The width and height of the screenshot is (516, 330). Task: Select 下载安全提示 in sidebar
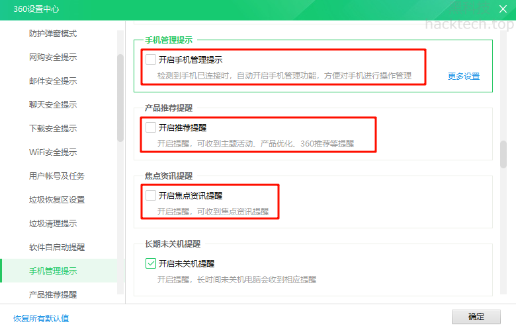pyautogui.click(x=53, y=129)
